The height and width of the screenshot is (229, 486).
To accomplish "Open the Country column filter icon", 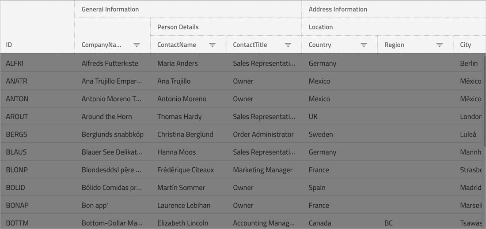I will (x=364, y=45).
